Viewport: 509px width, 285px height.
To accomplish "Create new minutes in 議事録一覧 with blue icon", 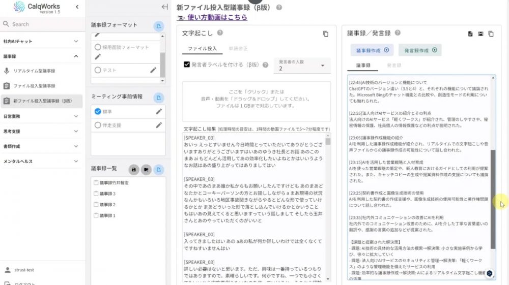I will (x=158, y=170).
